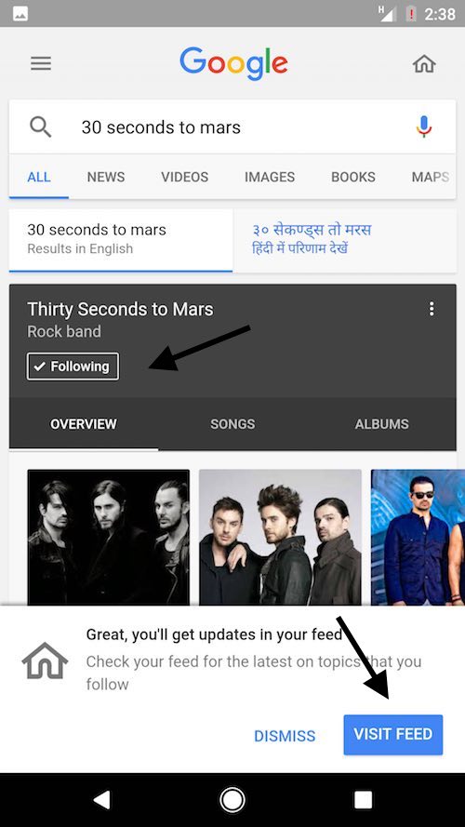Show the Albums section
The image size is (465, 827).
coord(381,424)
